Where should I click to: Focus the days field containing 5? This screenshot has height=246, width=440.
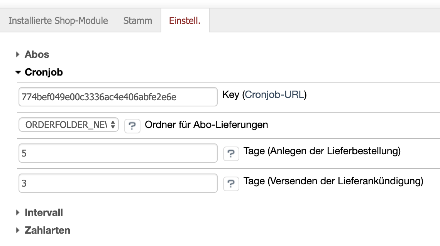pyautogui.click(x=118, y=153)
